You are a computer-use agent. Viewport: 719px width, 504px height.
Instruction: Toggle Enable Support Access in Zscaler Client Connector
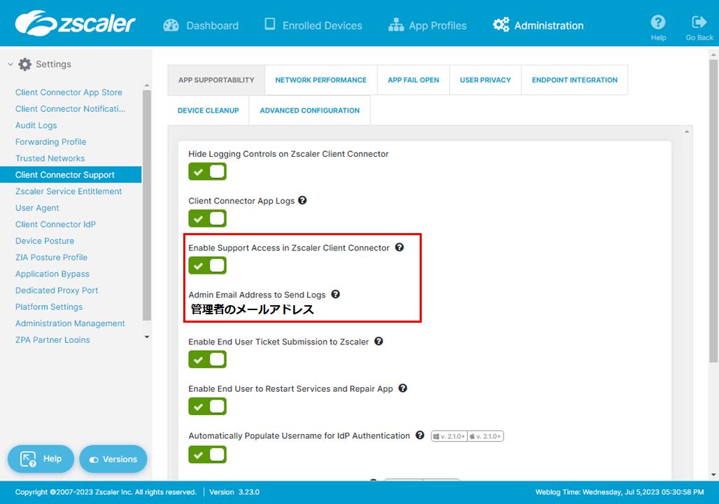(207, 265)
